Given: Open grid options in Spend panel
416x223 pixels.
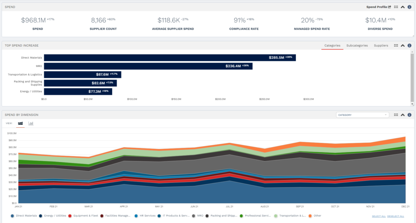Looking at the screenshot, I should [396, 7].
